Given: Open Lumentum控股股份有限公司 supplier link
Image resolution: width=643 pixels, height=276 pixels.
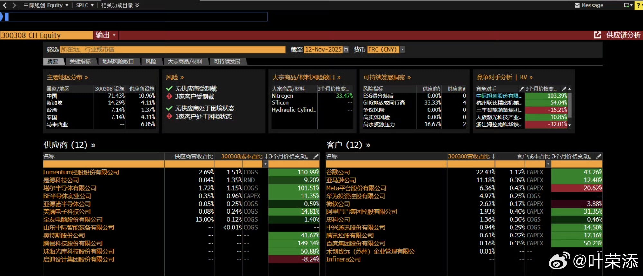Looking at the screenshot, I should point(81,172).
